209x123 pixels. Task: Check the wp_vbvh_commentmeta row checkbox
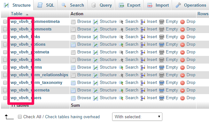click(5, 22)
